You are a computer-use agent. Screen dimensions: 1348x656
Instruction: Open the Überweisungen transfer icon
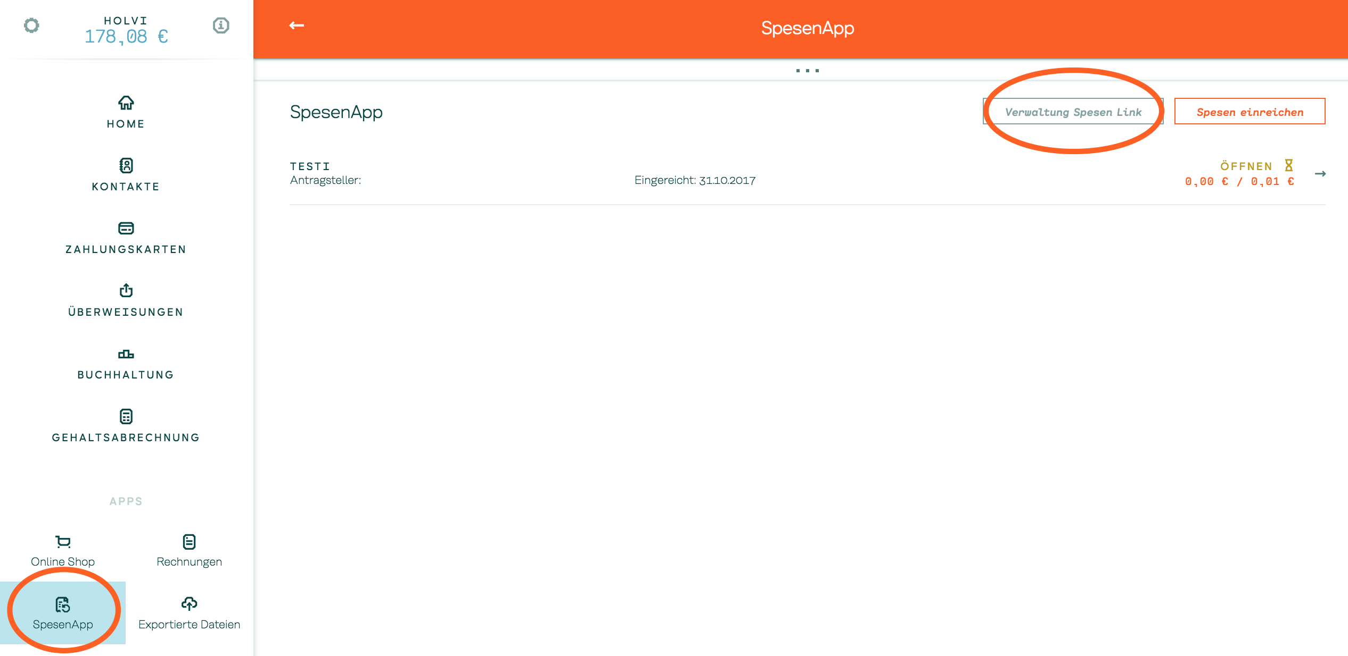coord(126,290)
